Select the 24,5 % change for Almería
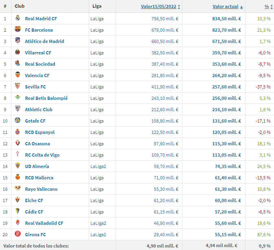Screen dimensions: 274x250 (264, 166)
